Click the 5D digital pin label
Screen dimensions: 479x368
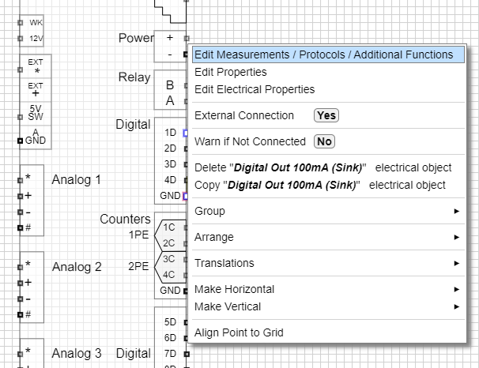tap(170, 322)
